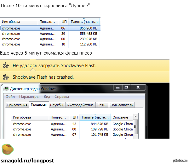Open the Параметры menu

click(x=29, y=97)
